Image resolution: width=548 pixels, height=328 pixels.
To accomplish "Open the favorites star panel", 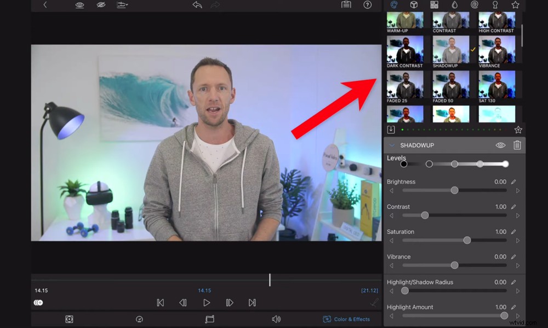I will tap(515, 5).
